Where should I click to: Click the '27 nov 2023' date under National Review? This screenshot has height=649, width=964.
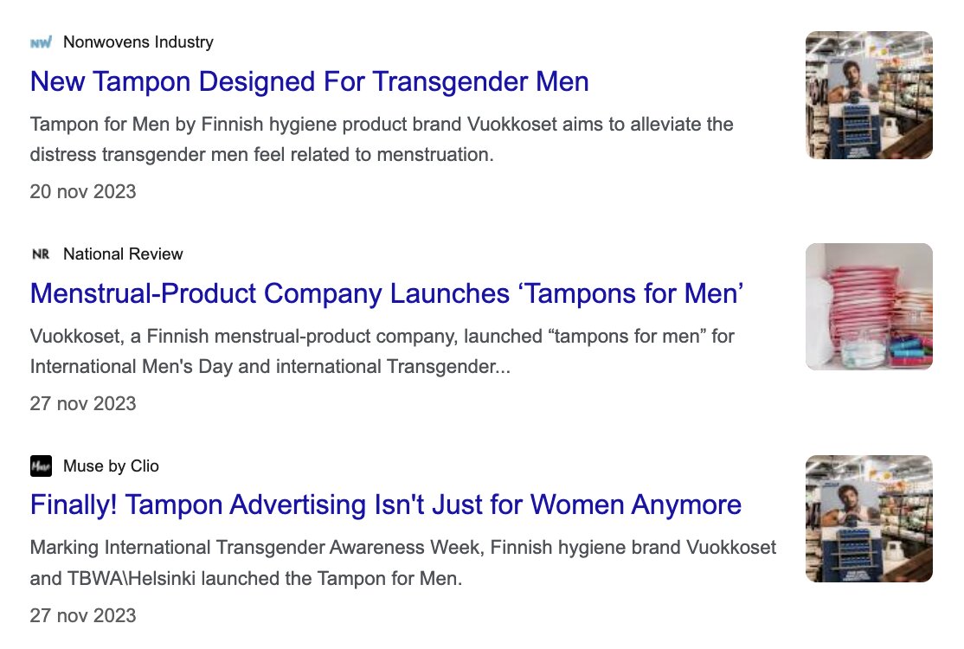click(83, 404)
